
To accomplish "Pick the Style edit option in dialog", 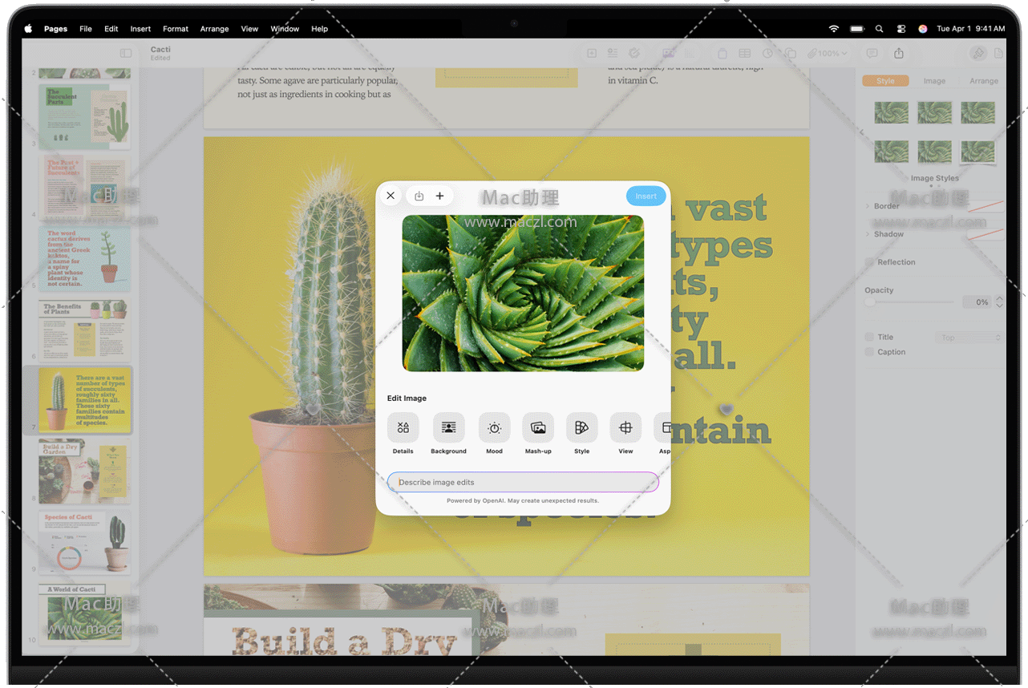I will pos(581,428).
